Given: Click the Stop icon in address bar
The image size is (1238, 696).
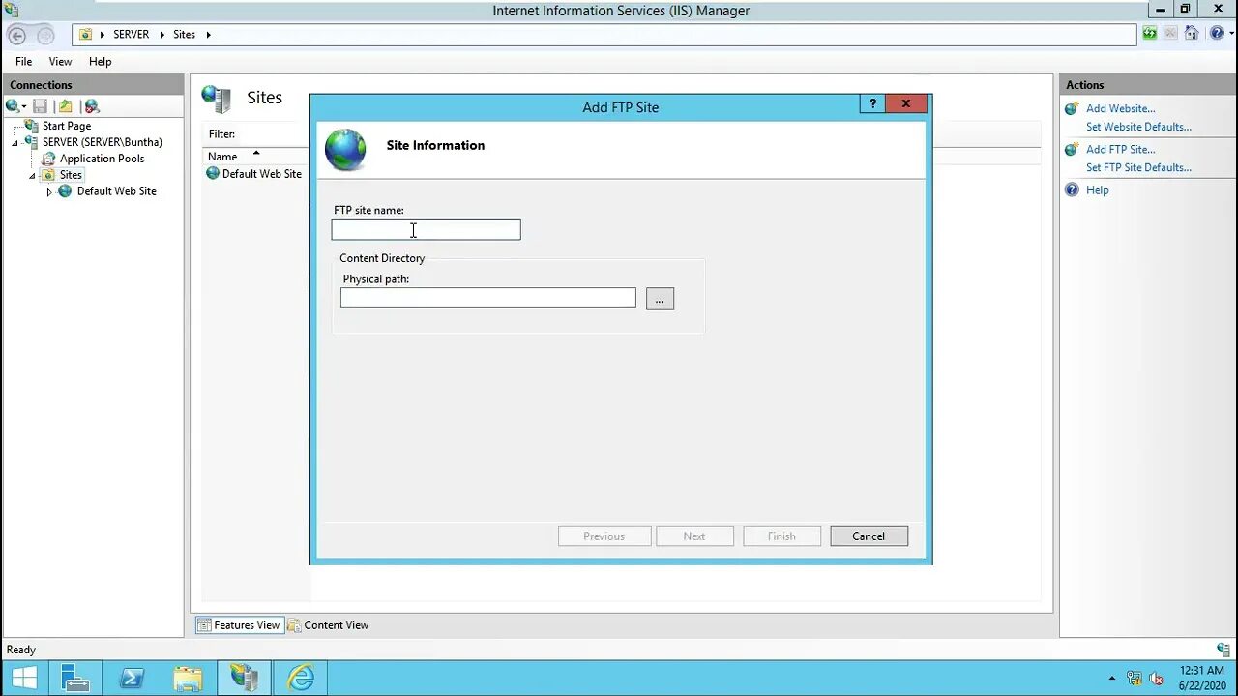Looking at the screenshot, I should [1170, 34].
